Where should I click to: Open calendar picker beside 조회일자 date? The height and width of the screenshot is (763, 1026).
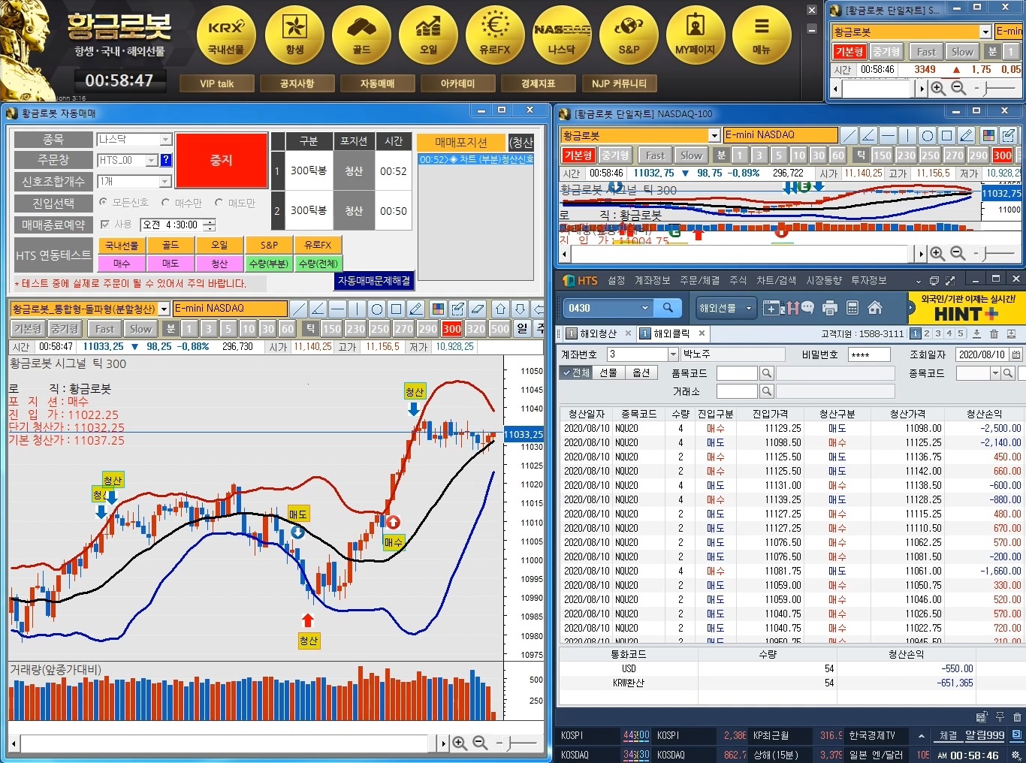(1015, 354)
